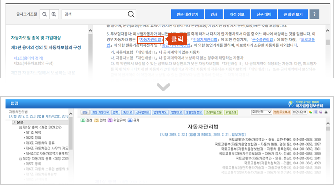Click the 본문 tab in the law viewer toolbar

(x=85, y=112)
